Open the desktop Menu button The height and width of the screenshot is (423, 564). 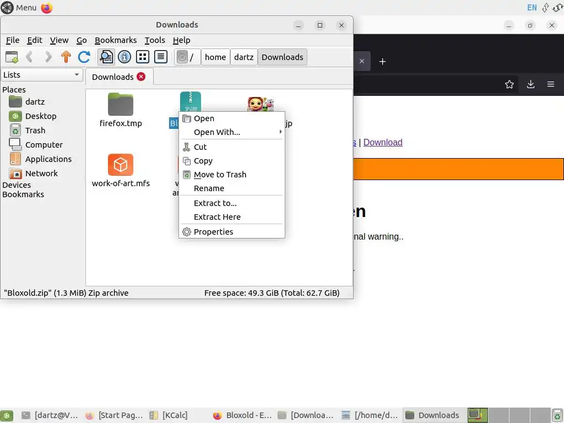click(x=19, y=8)
